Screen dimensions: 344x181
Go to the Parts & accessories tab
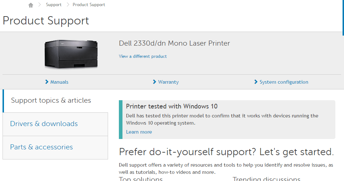coord(41,147)
